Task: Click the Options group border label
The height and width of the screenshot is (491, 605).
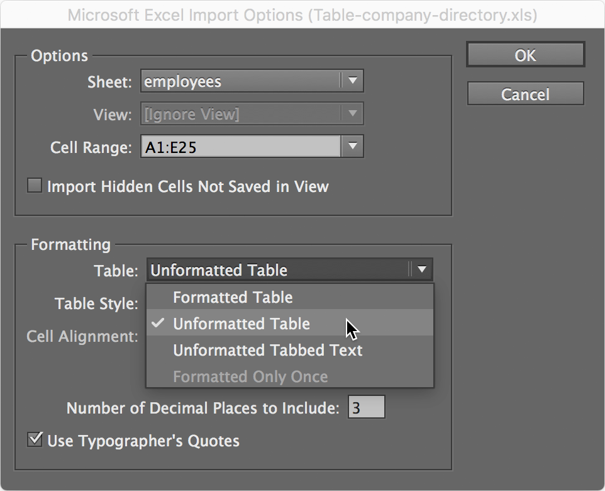Action: 59,55
